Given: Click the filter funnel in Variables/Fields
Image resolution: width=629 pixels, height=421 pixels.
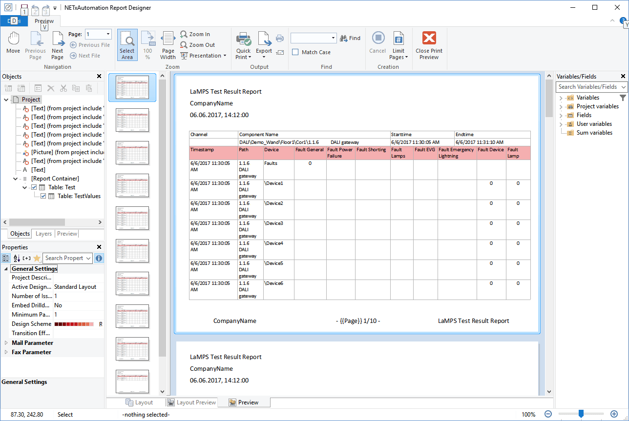Looking at the screenshot, I should 623,98.
